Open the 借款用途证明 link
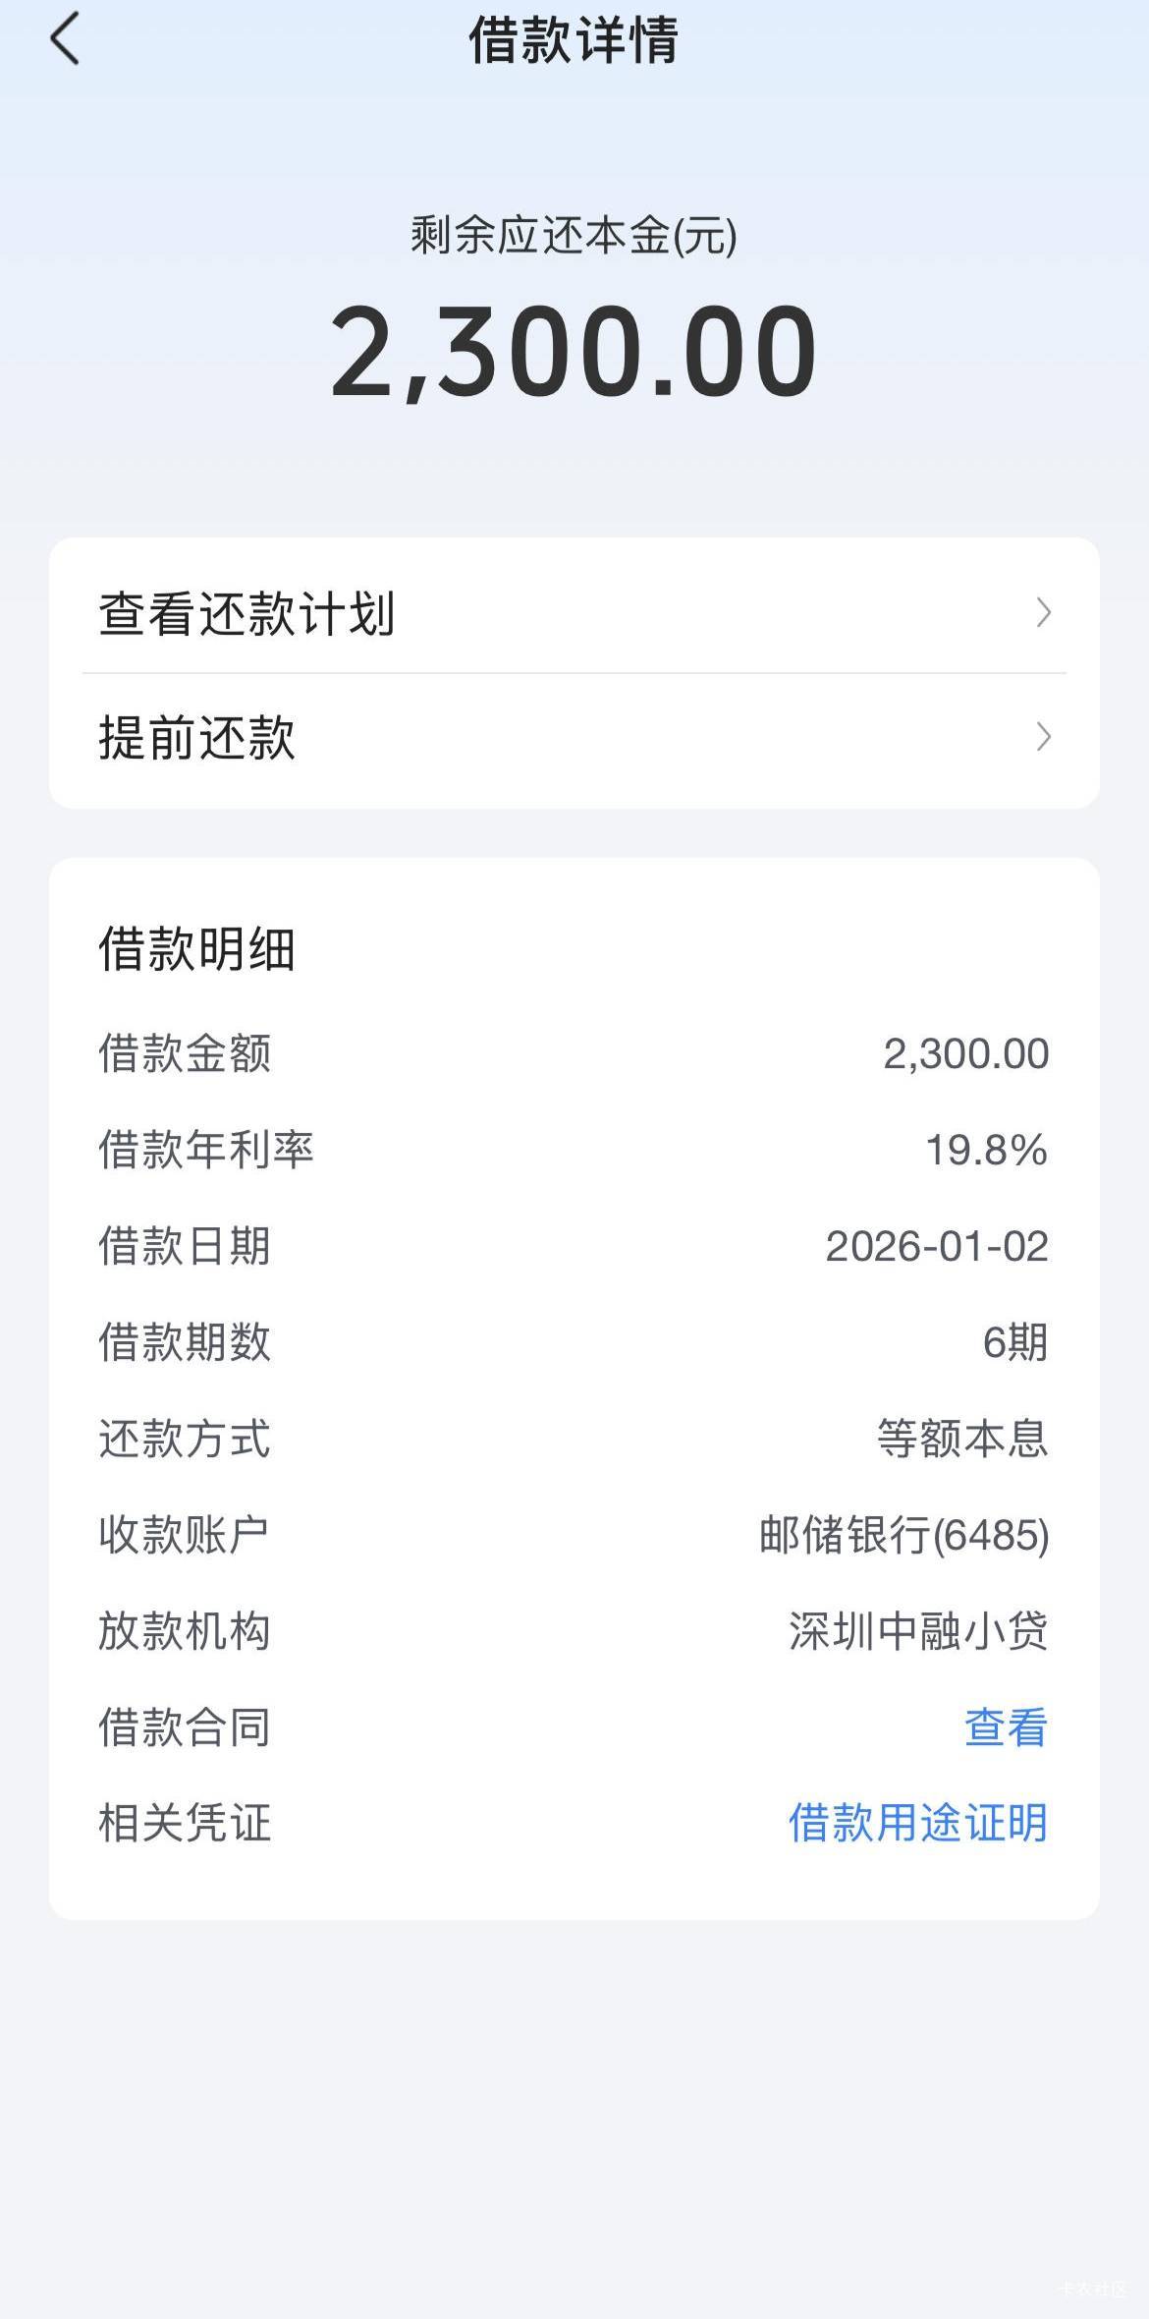Screen dimensions: 1149x2319 (x=917, y=1823)
